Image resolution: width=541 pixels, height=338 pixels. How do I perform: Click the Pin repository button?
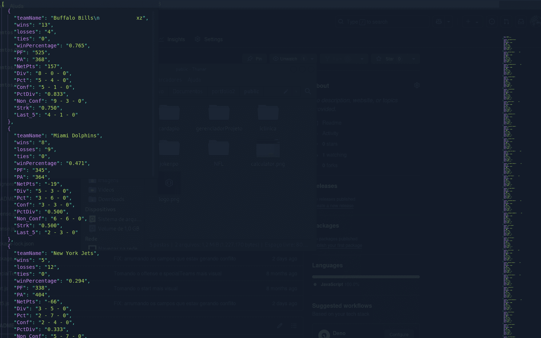click(x=255, y=59)
